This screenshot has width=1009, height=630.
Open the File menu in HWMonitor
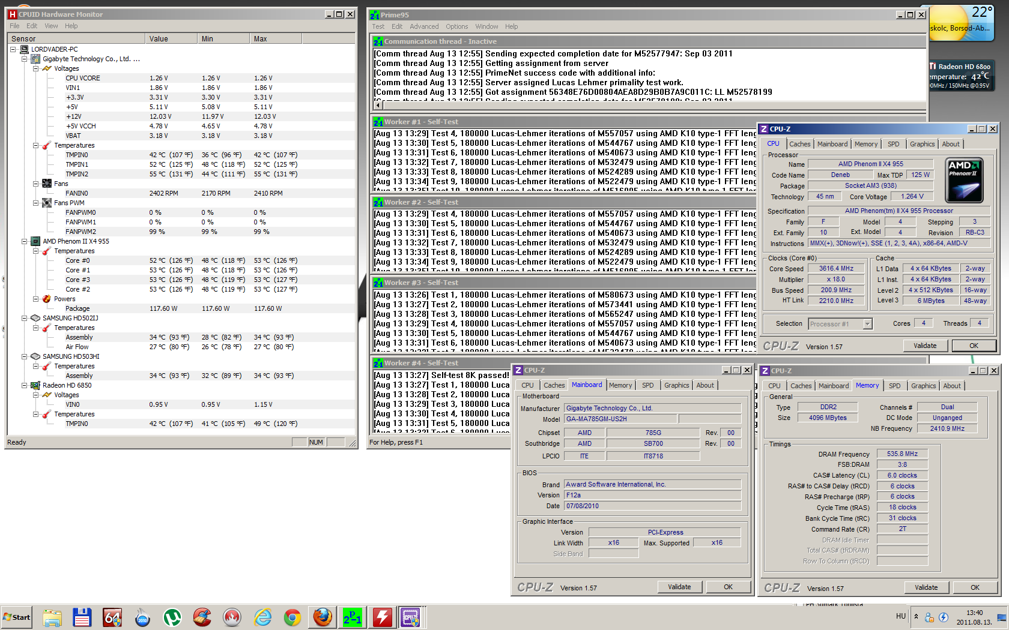[x=14, y=26]
